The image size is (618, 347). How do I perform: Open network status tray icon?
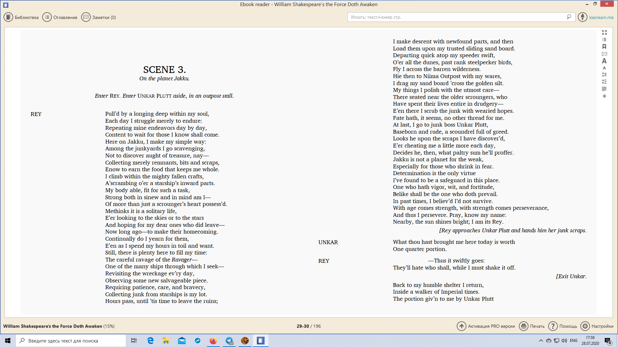click(x=557, y=341)
